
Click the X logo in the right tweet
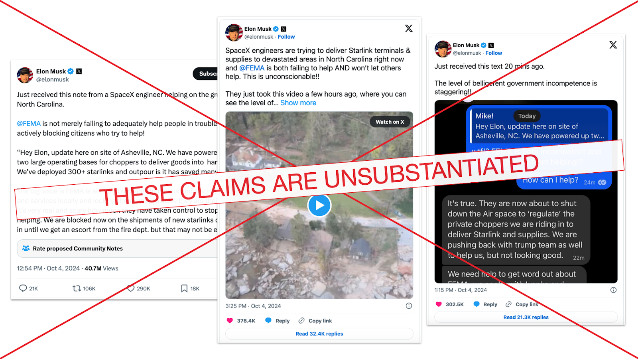click(613, 45)
